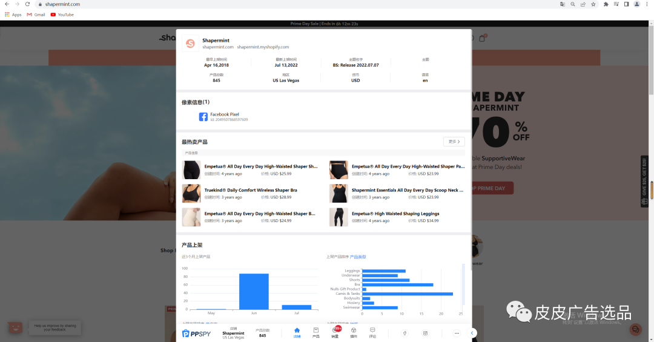Open the YouTube bookmark
The width and height of the screenshot is (654, 342).
62,15
